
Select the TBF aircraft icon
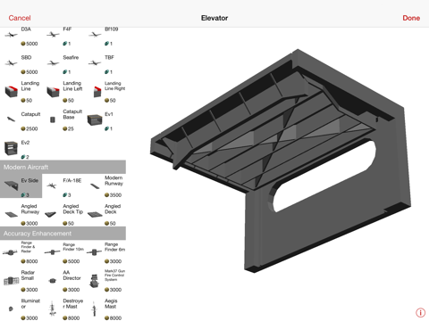tap(95, 63)
